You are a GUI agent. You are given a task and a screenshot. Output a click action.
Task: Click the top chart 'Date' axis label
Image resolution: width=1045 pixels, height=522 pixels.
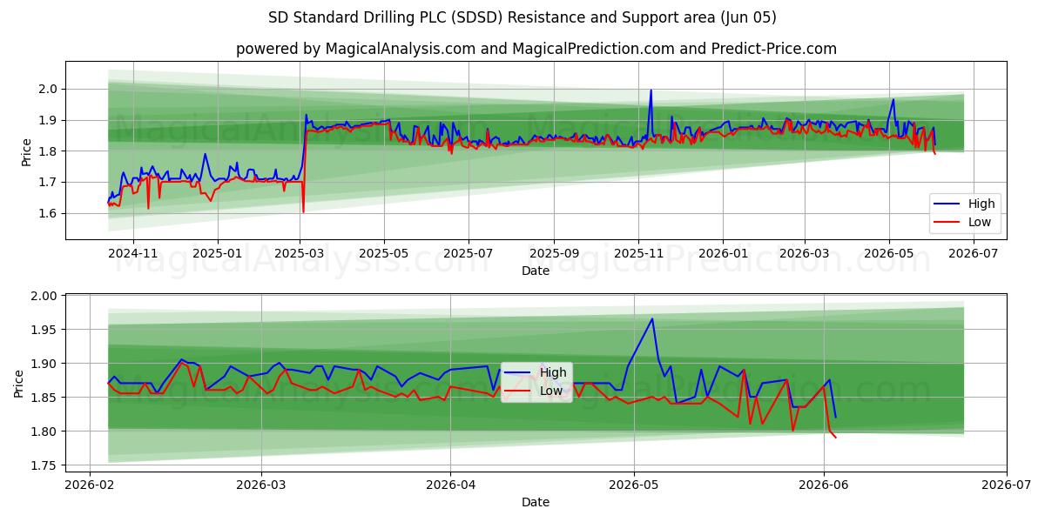pyautogui.click(x=536, y=271)
